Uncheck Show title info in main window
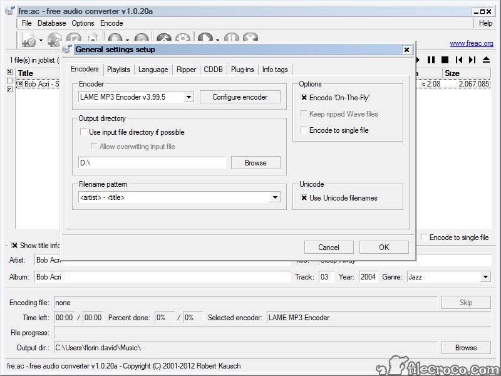Screen dimensions: 501x376 (x=14, y=245)
